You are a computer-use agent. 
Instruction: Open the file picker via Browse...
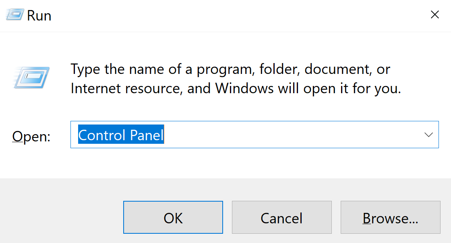(390, 217)
